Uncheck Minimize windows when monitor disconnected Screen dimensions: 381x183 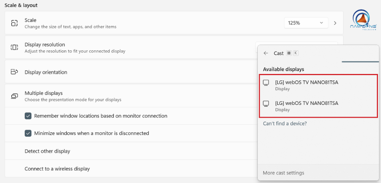tap(28, 133)
